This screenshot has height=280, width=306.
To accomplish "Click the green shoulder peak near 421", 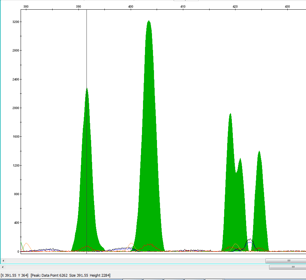I will (240, 186).
